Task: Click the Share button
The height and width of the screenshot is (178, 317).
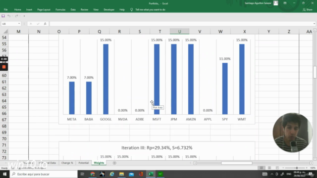Action: [308, 9]
